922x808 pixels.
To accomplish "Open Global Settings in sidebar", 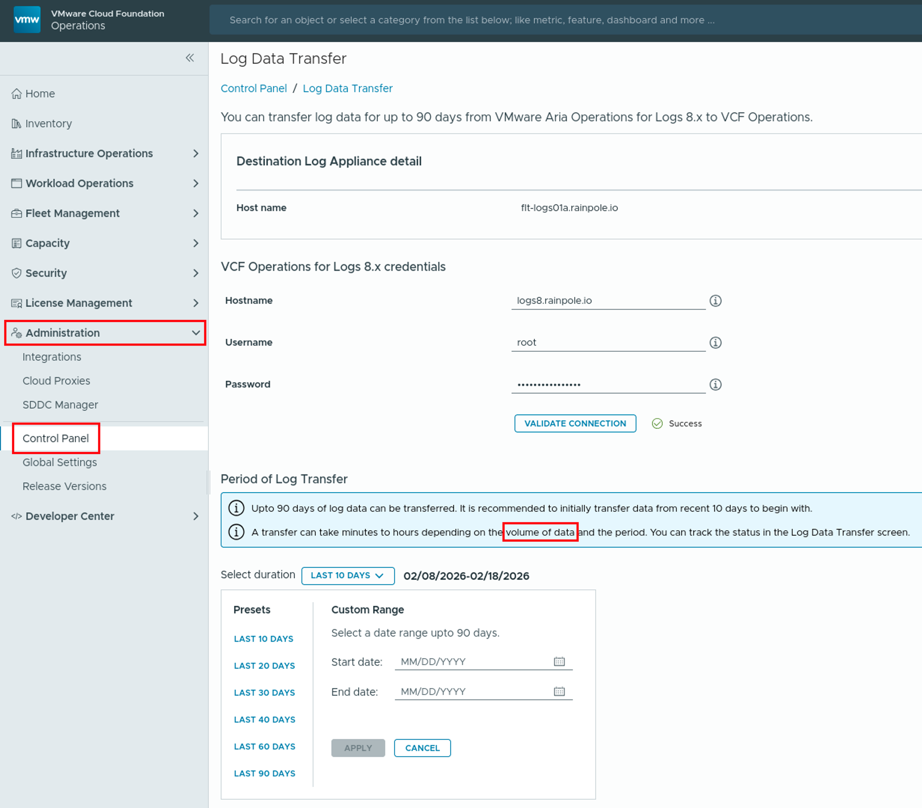I will (59, 462).
